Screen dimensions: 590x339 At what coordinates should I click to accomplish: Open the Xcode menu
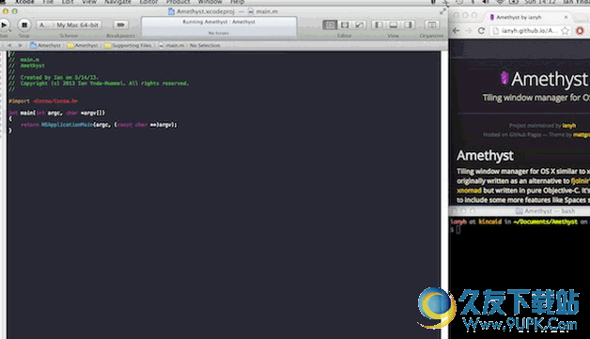tap(24, 2)
